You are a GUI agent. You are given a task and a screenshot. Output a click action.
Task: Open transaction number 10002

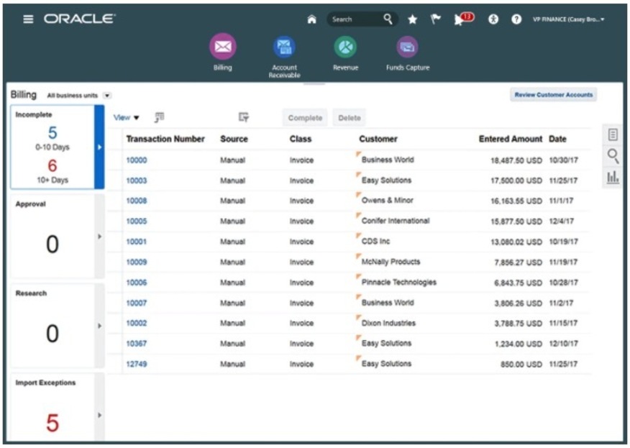coord(137,323)
